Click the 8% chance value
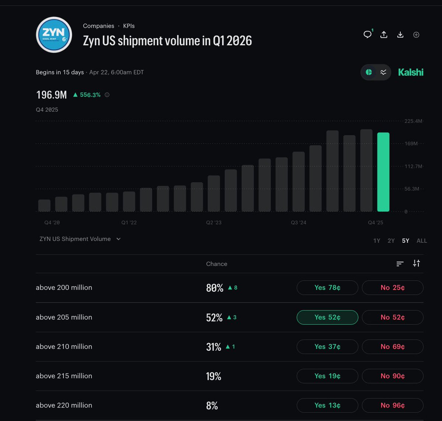 [212, 406]
